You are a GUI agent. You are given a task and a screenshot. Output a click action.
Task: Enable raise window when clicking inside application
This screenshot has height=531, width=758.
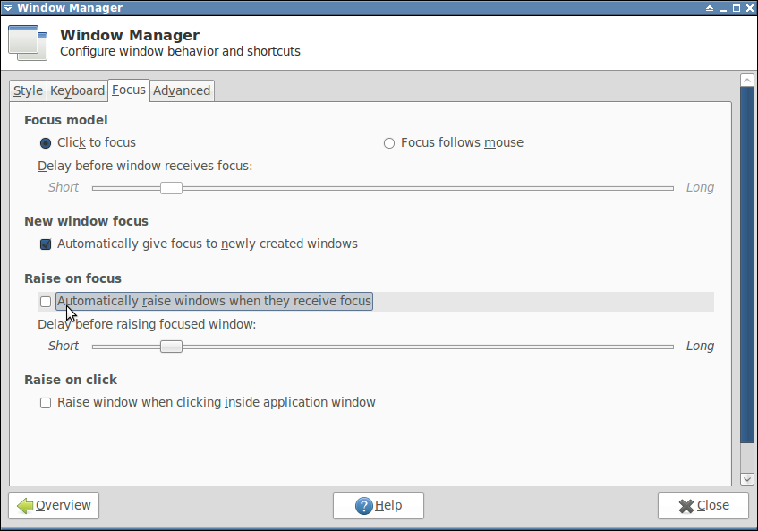tap(46, 403)
